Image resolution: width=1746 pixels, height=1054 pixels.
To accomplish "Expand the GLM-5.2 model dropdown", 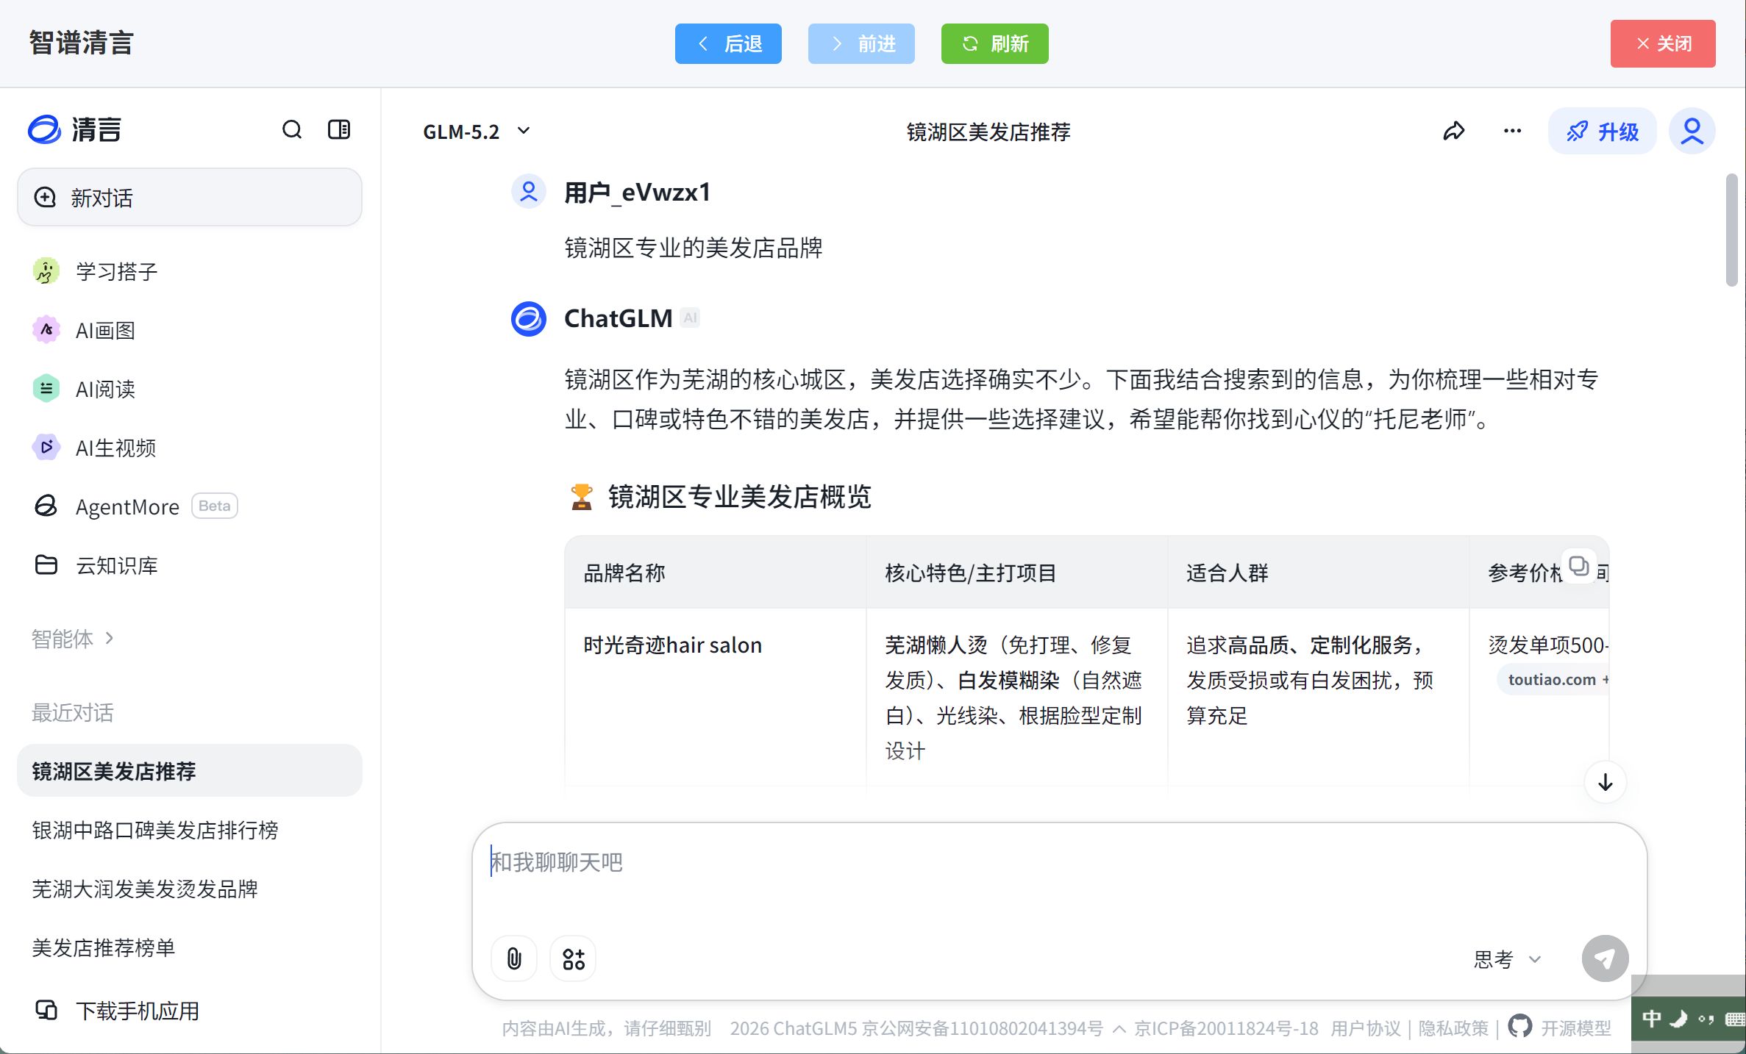I will 477,132.
